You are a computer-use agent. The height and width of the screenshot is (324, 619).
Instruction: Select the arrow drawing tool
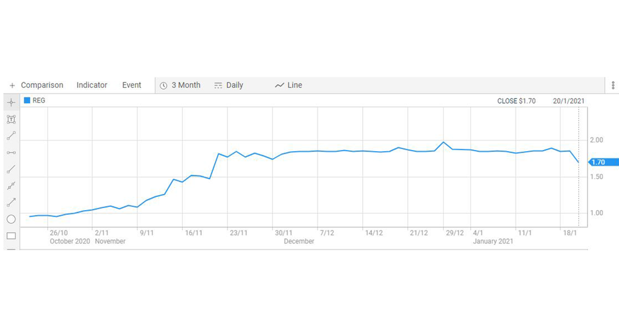click(x=11, y=203)
